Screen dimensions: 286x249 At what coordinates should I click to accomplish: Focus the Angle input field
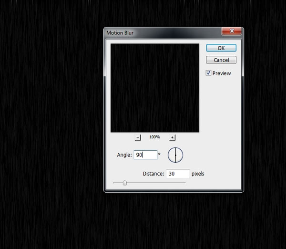coord(145,155)
